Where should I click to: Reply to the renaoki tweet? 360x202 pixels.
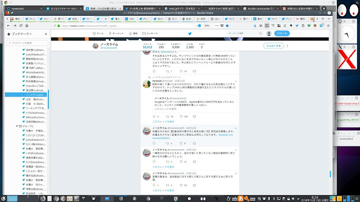click(x=154, y=116)
